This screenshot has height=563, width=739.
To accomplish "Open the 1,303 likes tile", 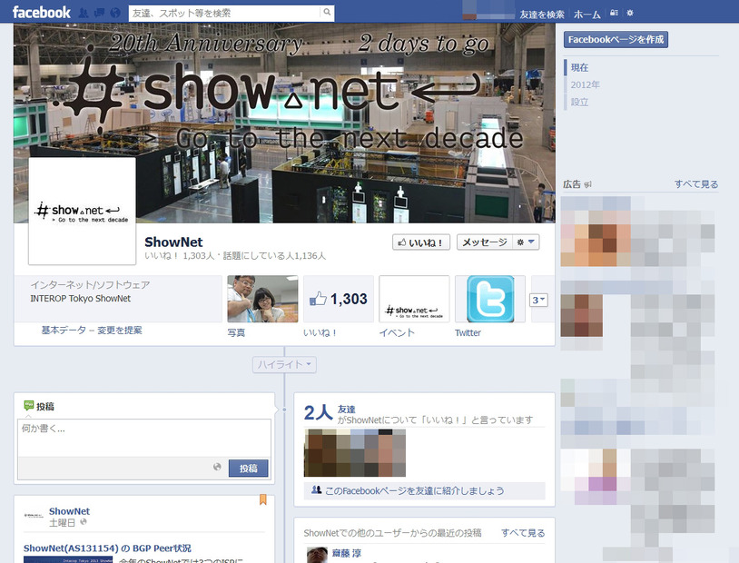I will point(339,299).
